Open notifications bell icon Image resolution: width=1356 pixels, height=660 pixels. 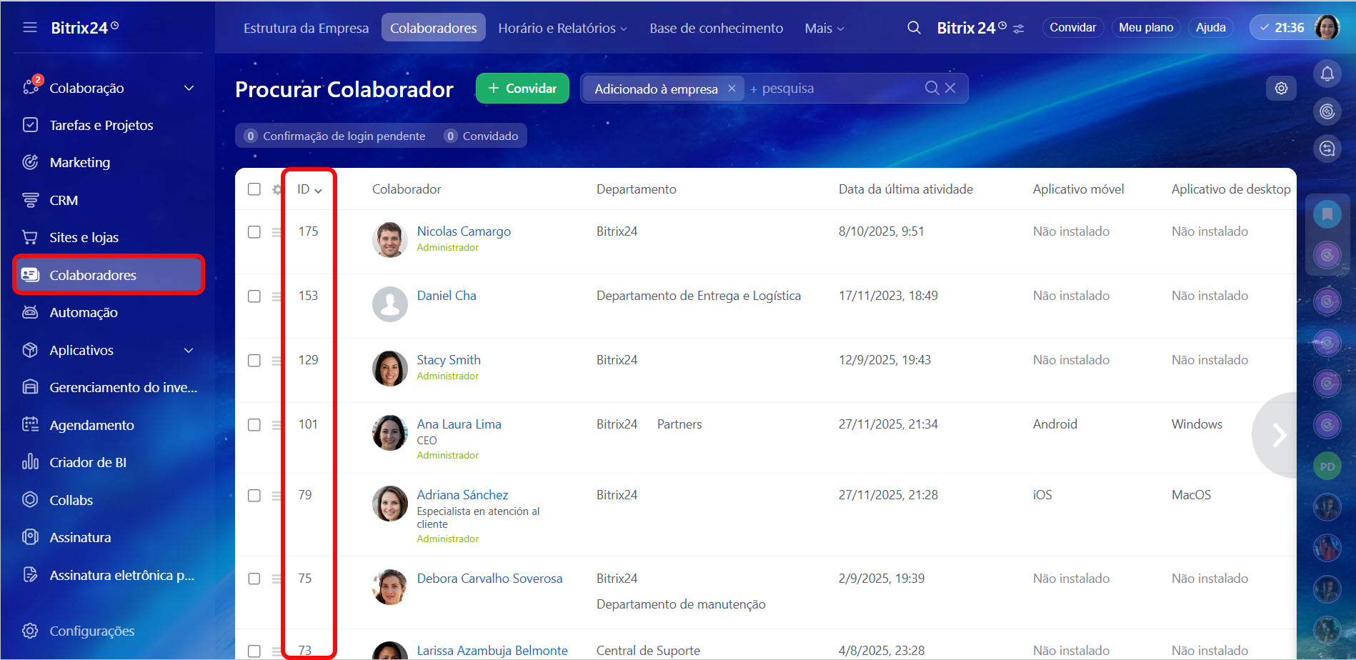pos(1327,74)
